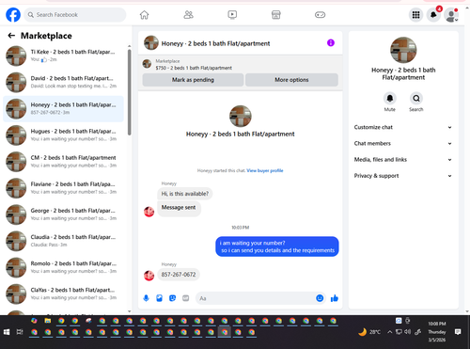The image size is (470, 349).
Task: Open the account profile picture menu
Action: pos(451,15)
